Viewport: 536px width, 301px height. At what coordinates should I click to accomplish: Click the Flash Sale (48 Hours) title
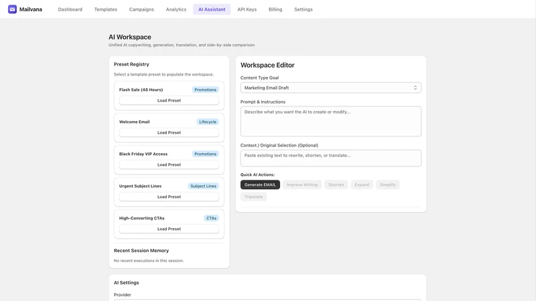click(141, 90)
